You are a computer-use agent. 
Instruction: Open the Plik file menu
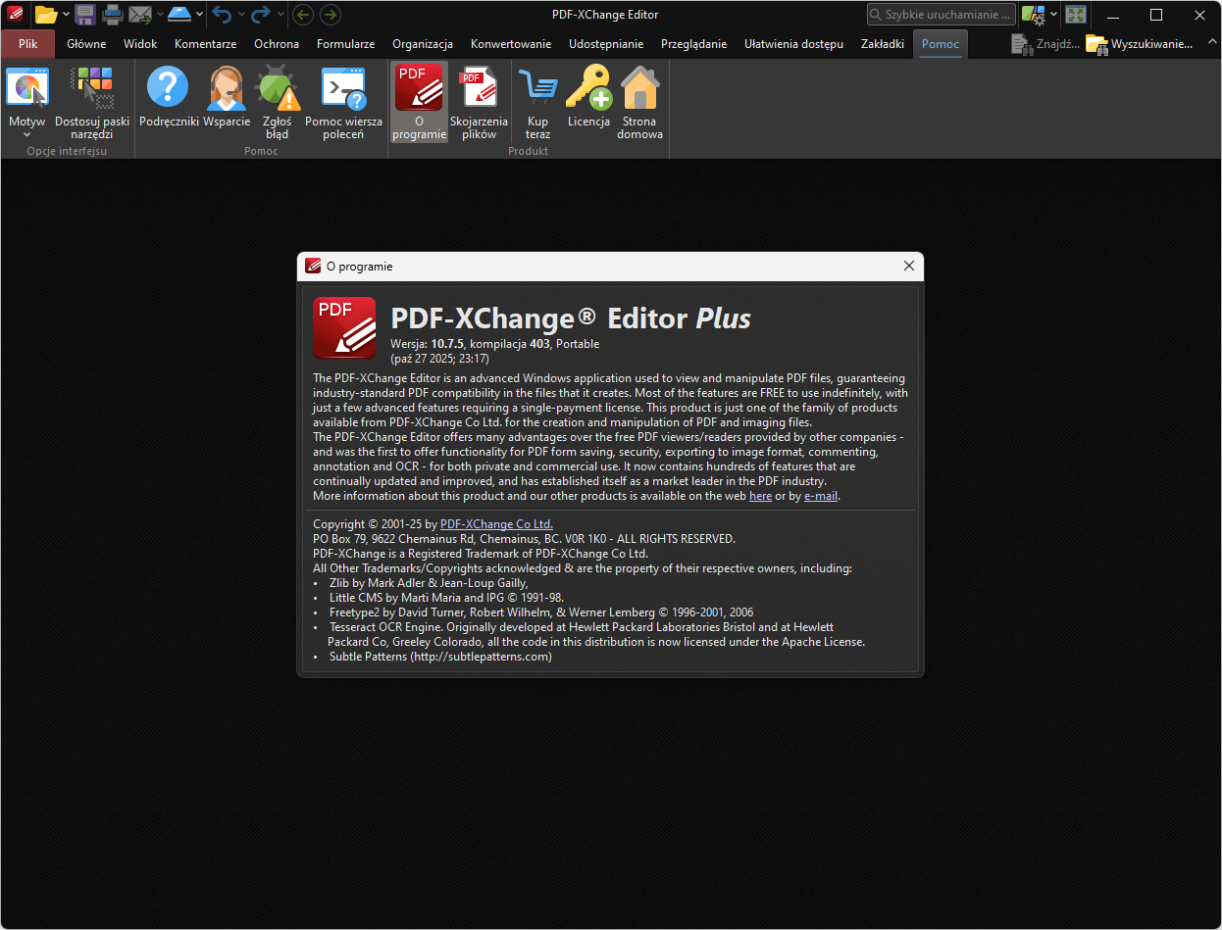[28, 44]
